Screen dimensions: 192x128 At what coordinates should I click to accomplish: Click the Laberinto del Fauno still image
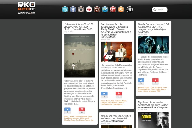[153, 45]
